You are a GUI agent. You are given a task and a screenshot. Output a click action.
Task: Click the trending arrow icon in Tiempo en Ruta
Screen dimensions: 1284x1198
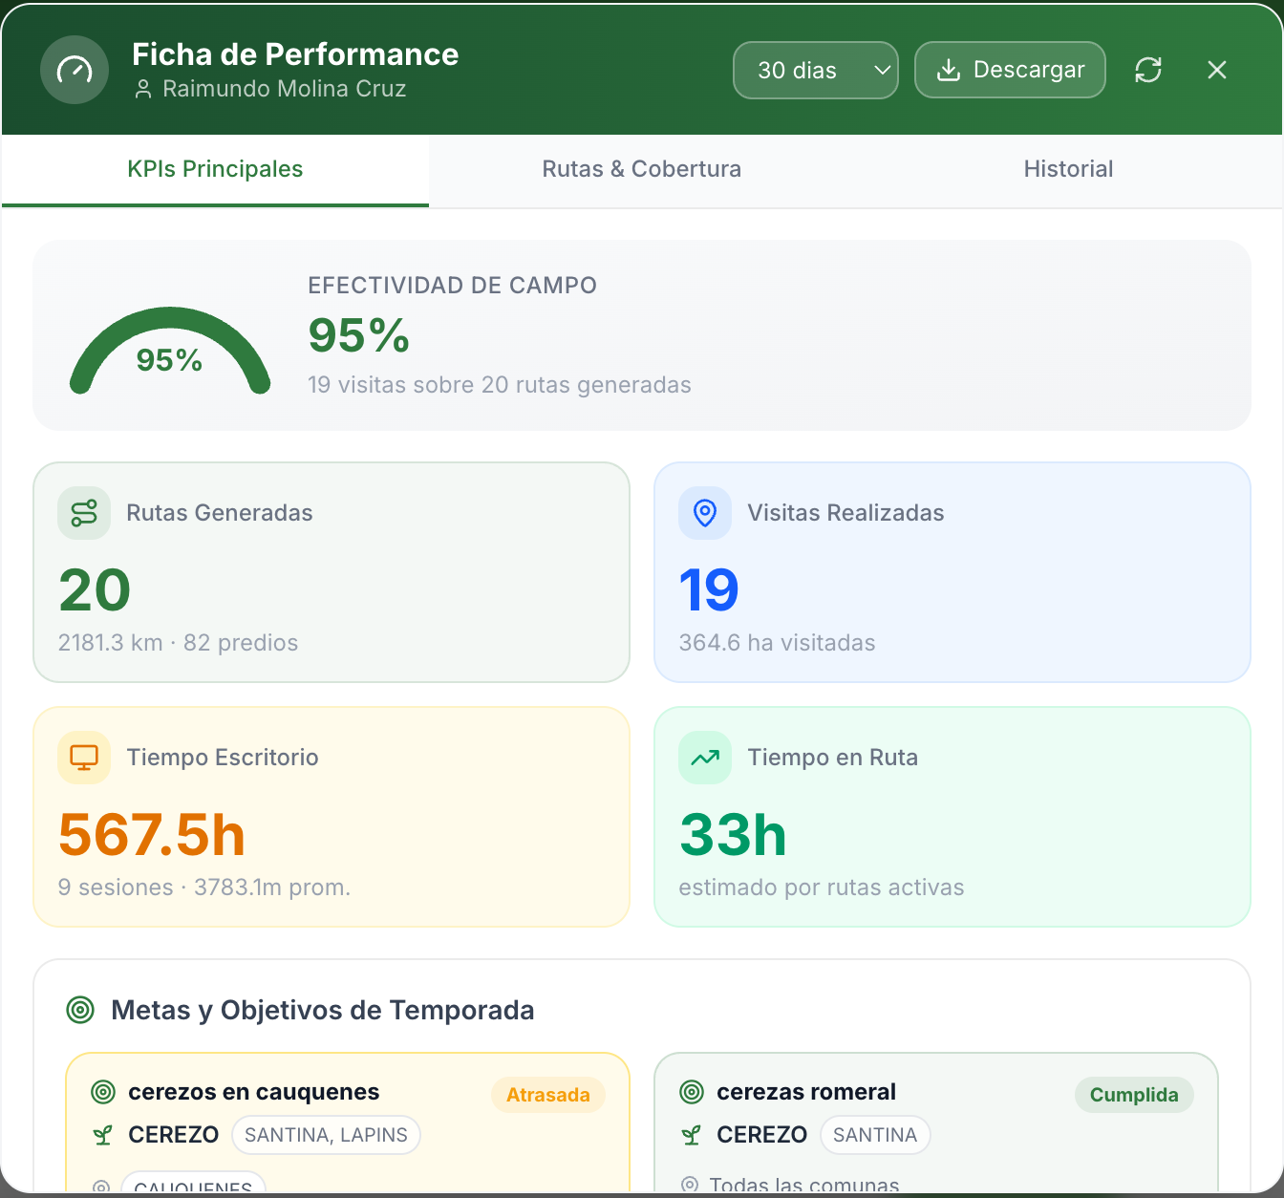tap(705, 758)
